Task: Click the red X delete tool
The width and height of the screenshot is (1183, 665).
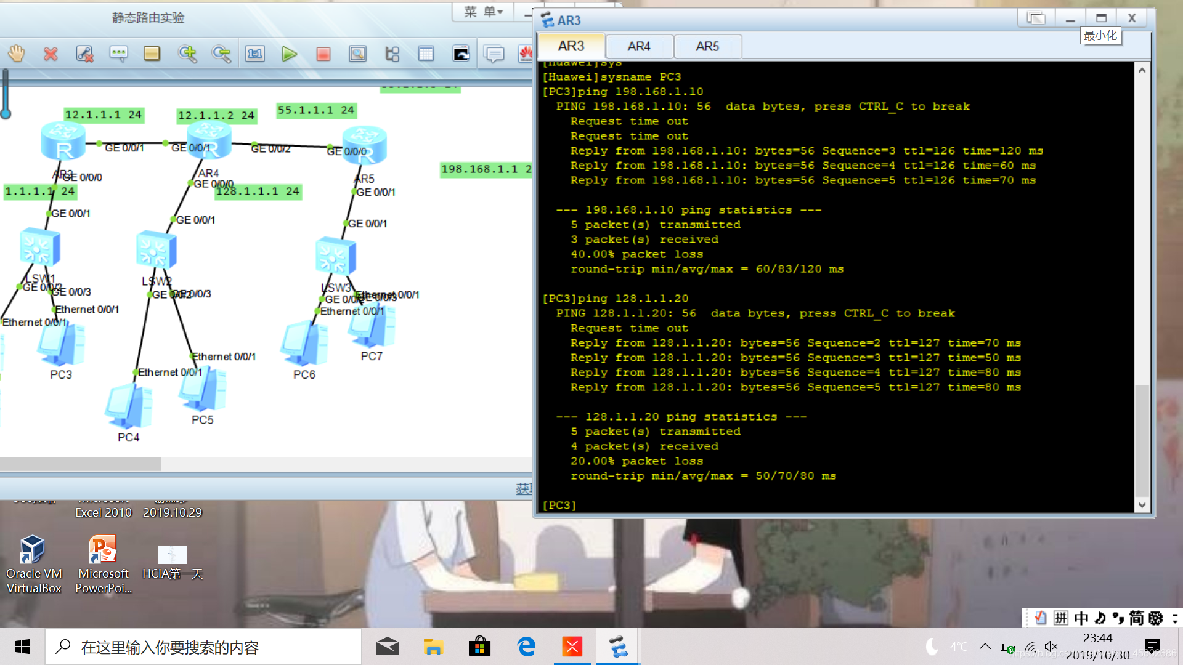Action: point(51,54)
